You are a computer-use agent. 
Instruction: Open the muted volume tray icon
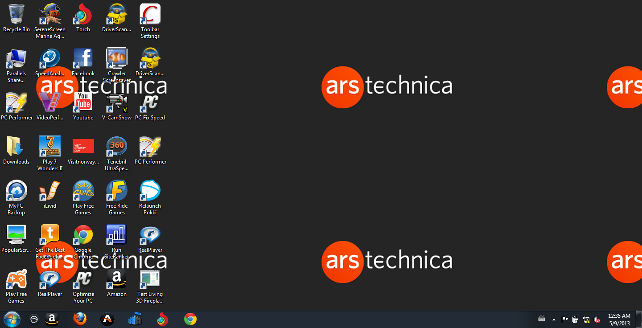597,320
